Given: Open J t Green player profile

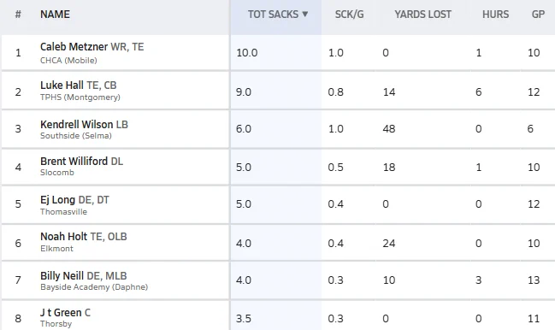Looking at the screenshot, I should pyautogui.click(x=61, y=313).
